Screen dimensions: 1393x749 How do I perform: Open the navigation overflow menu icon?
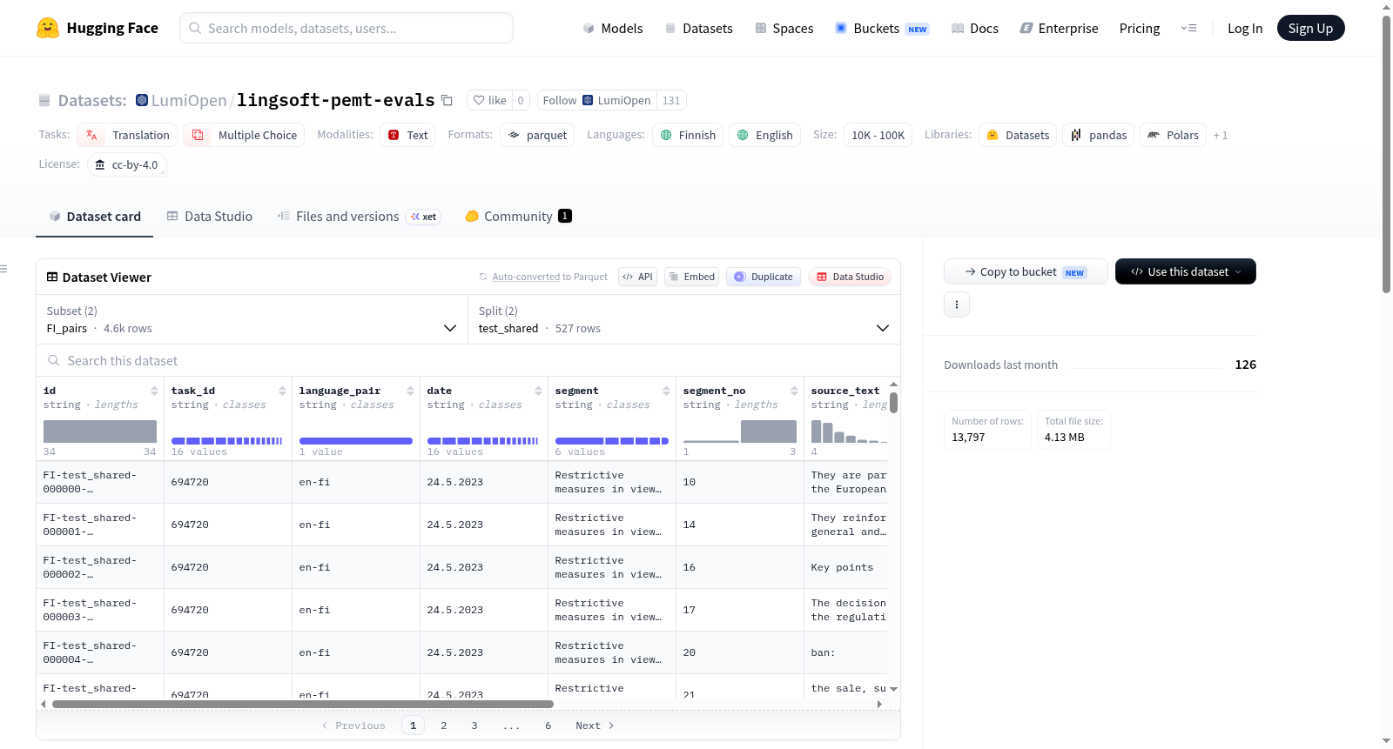pos(1188,28)
